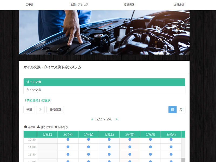The image size is (216, 162).
Task: Click the grey forward arrow beside 今日
Action: click(x=40, y=110)
